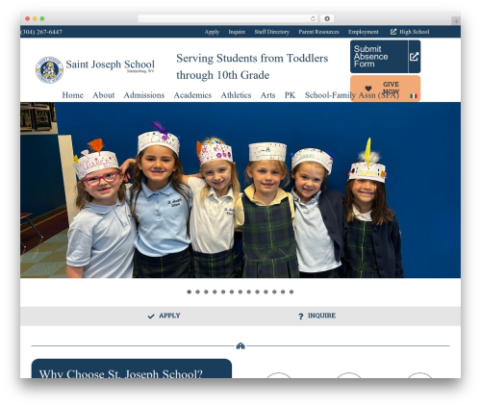Click the slideshow photo of students in crowns
The height and width of the screenshot is (407, 481).
coord(240,190)
